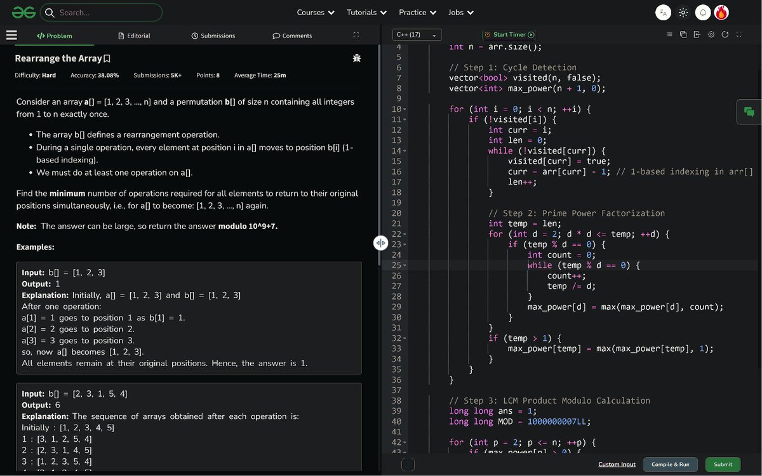The height and width of the screenshot is (476, 762).
Task: Click the panel resize splitter handle
Action: pos(380,242)
